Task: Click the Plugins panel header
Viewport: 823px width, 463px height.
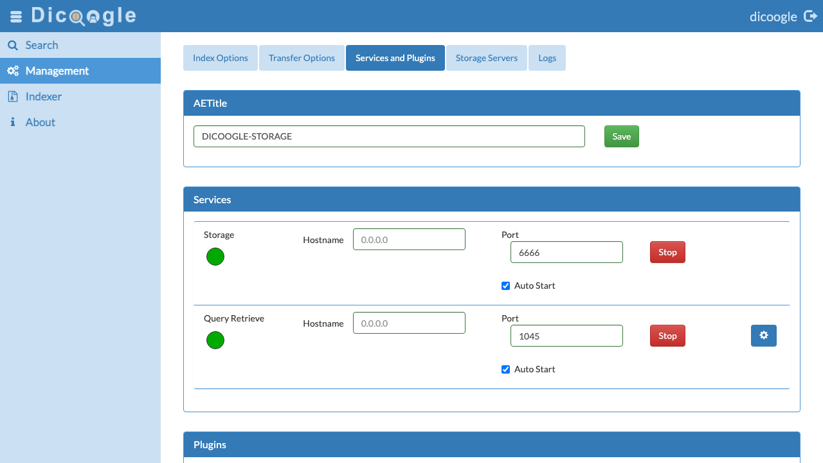Action: 492,444
